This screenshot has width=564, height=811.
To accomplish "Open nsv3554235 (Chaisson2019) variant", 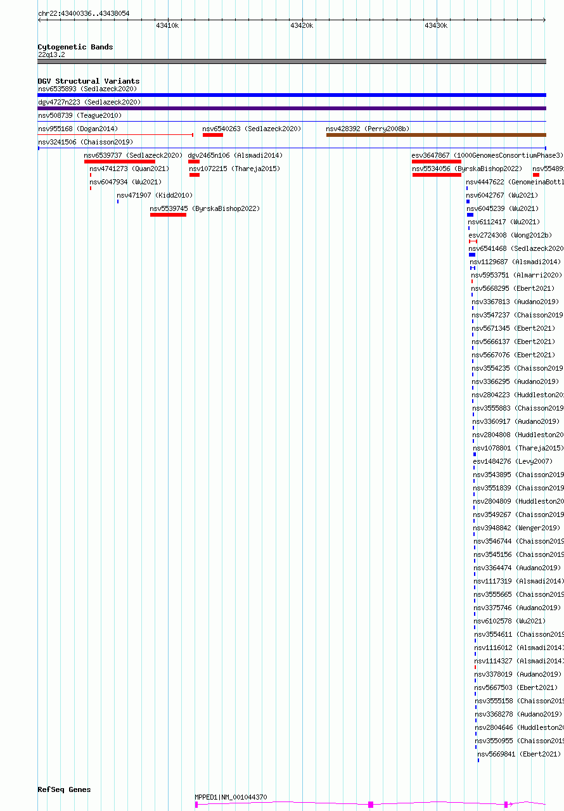I will [518, 368].
